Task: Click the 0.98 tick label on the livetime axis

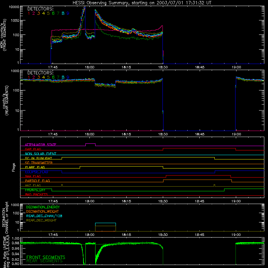Action: tap(15, 243)
